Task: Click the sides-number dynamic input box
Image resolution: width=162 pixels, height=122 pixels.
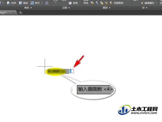Action: pos(72,71)
